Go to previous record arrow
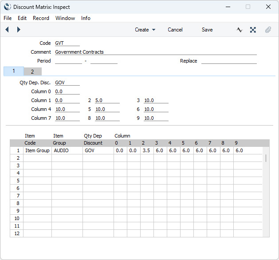Screen dimensions: 279x260 [7, 30]
